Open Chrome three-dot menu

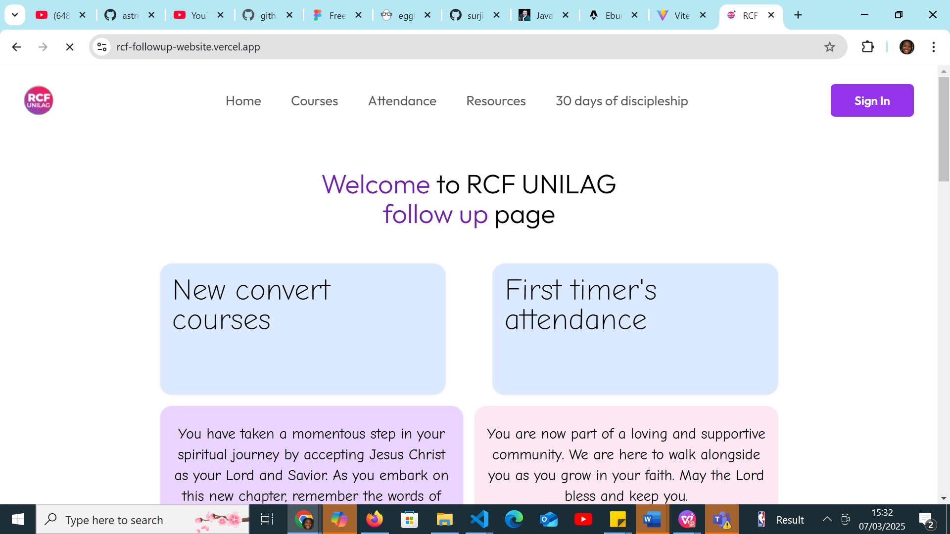[x=933, y=47]
